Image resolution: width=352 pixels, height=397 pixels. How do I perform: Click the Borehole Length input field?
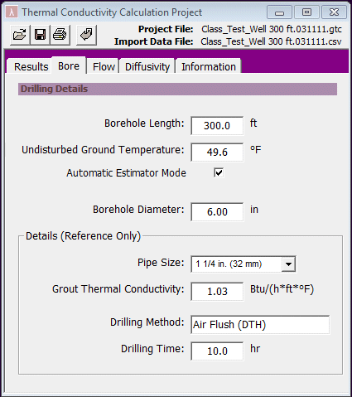(x=217, y=126)
